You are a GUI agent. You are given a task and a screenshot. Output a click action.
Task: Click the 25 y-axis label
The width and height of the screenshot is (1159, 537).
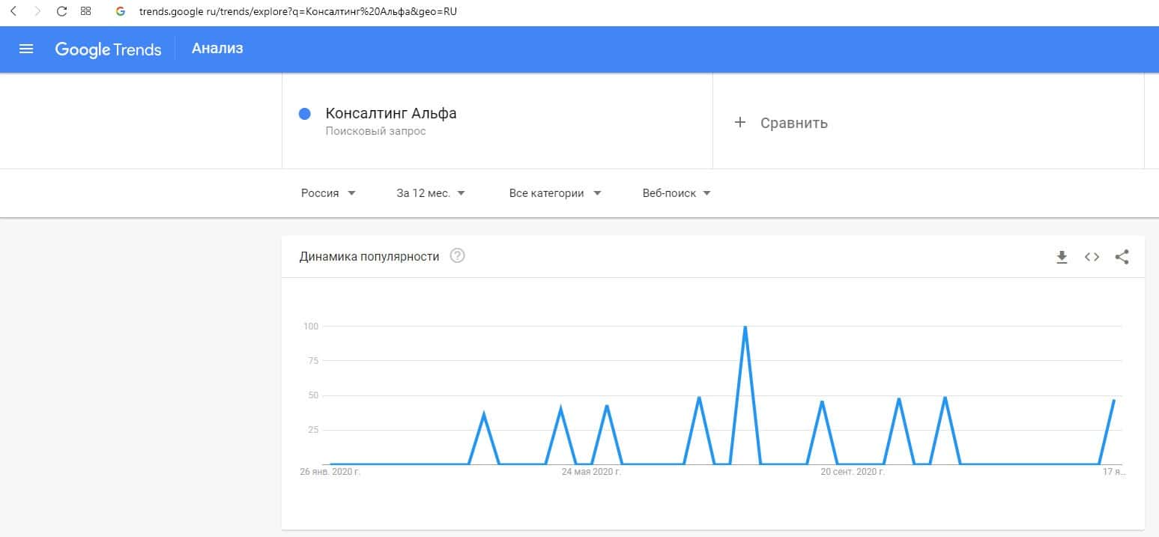314,430
